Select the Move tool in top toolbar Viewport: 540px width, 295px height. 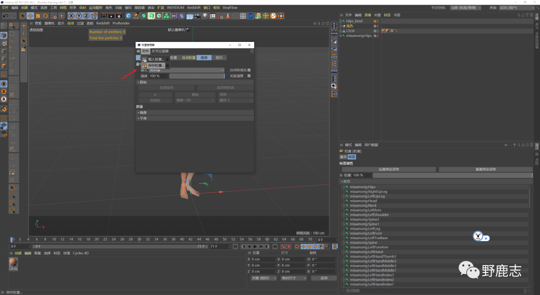pos(30,16)
